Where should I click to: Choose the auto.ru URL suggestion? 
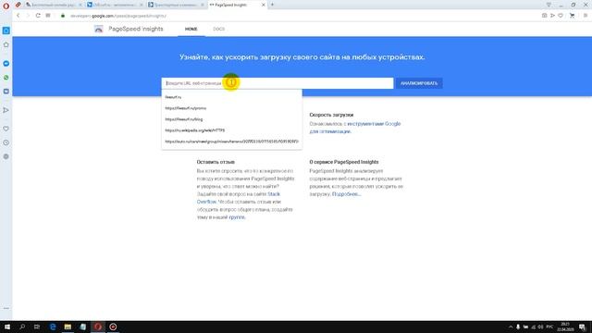pyautogui.click(x=232, y=142)
